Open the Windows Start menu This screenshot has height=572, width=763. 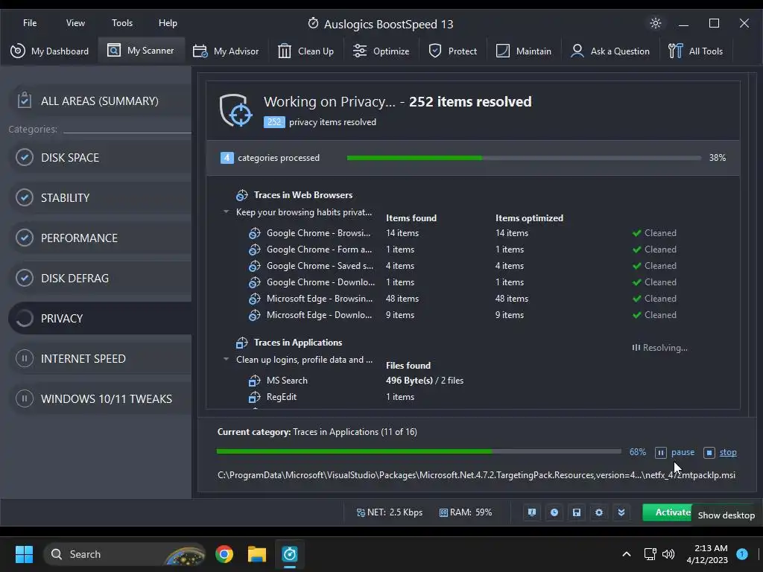[x=24, y=554]
